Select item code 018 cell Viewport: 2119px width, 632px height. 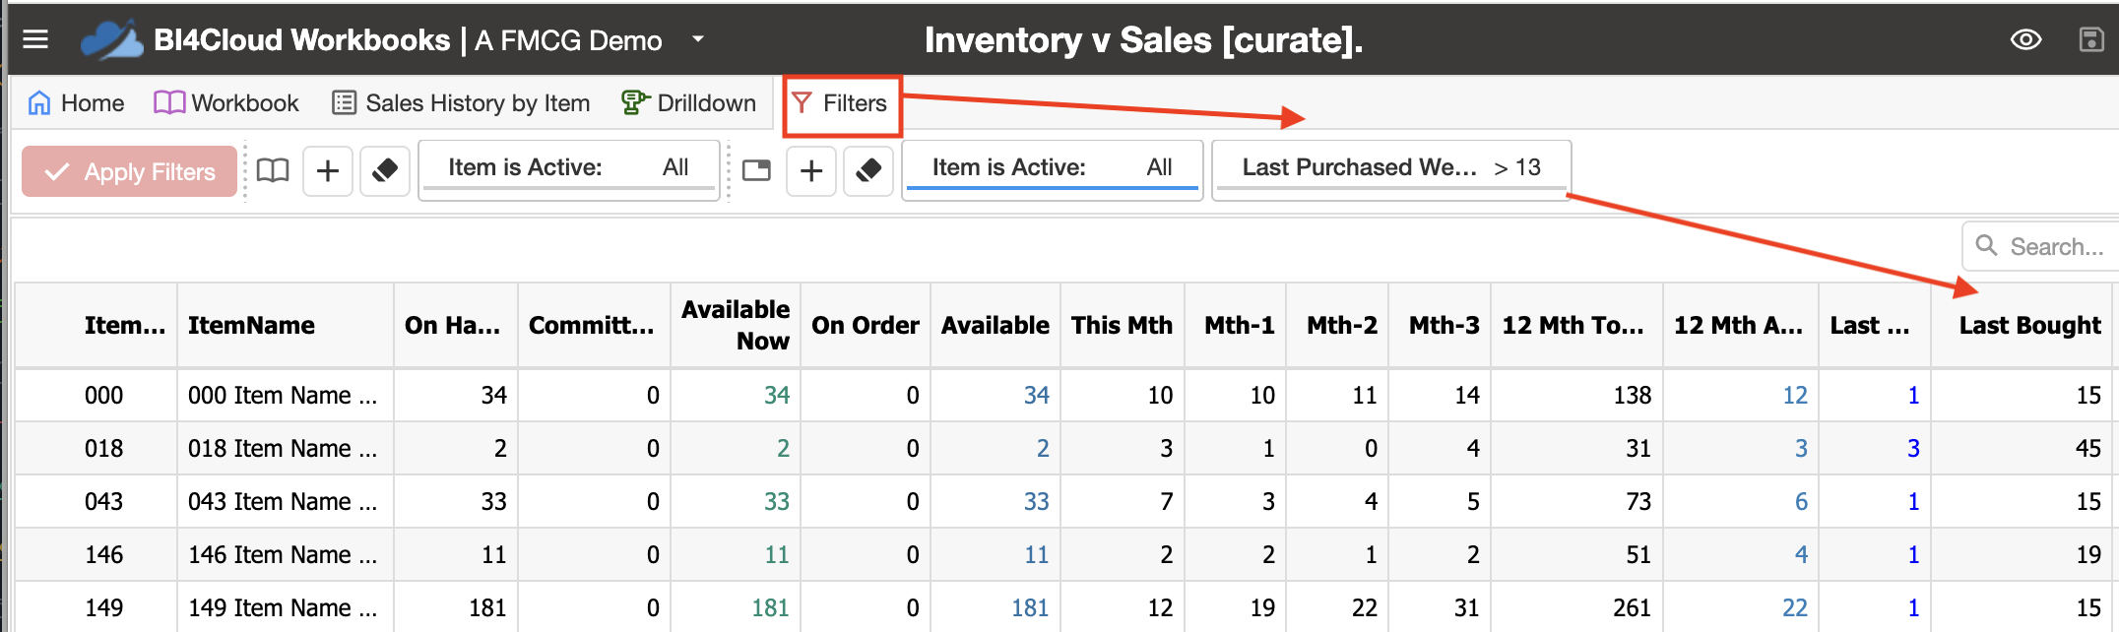tap(96, 449)
